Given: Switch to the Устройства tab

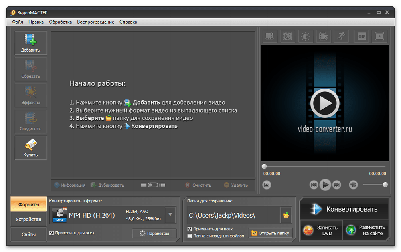Looking at the screenshot, I should 28,220.
